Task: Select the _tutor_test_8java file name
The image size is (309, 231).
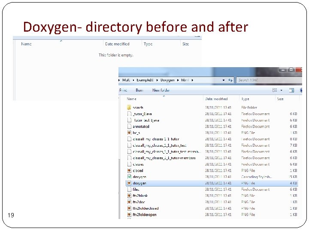Action: tap(146, 120)
